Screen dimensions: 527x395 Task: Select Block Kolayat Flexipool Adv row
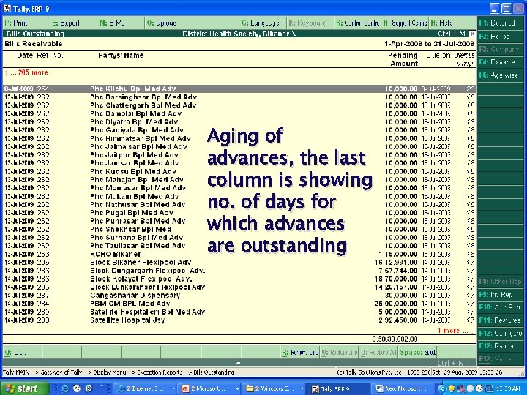tap(239, 279)
